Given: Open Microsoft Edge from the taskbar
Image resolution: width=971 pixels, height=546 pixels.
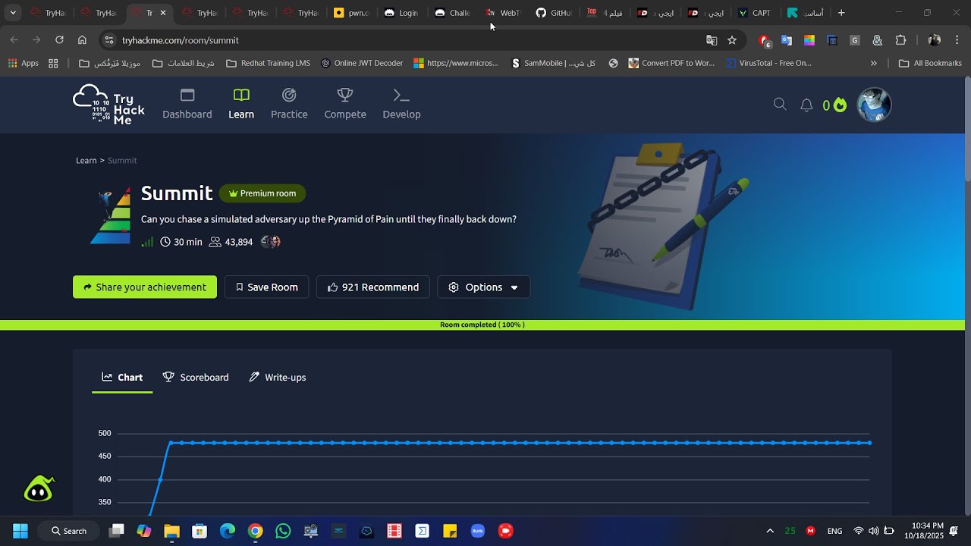Looking at the screenshot, I should [228, 531].
